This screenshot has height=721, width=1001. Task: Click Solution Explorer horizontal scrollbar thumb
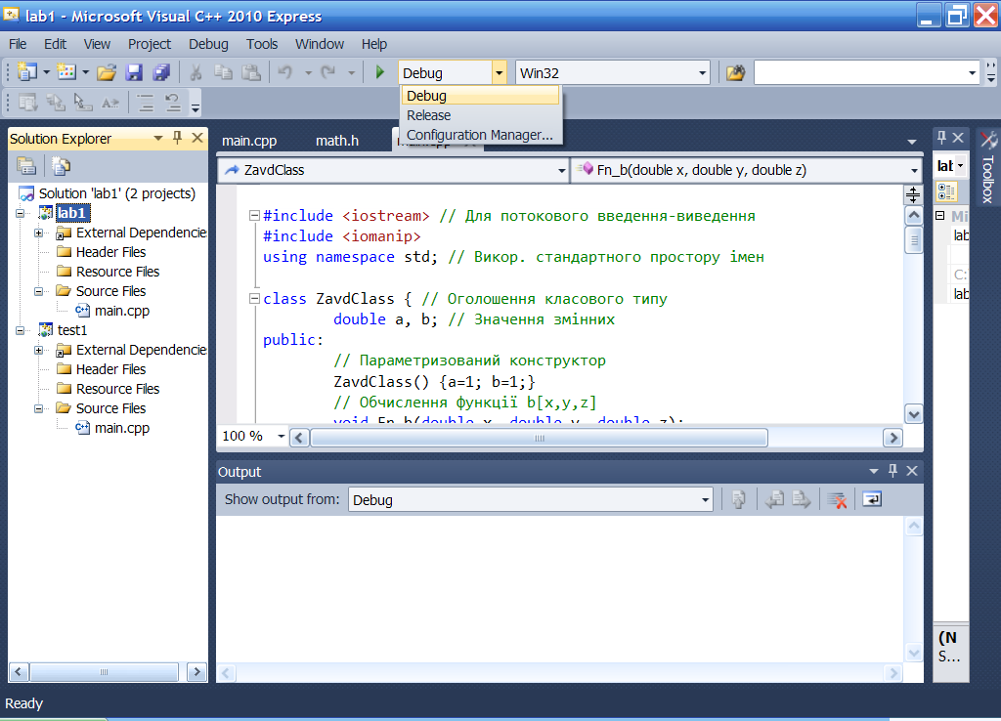click(x=104, y=672)
